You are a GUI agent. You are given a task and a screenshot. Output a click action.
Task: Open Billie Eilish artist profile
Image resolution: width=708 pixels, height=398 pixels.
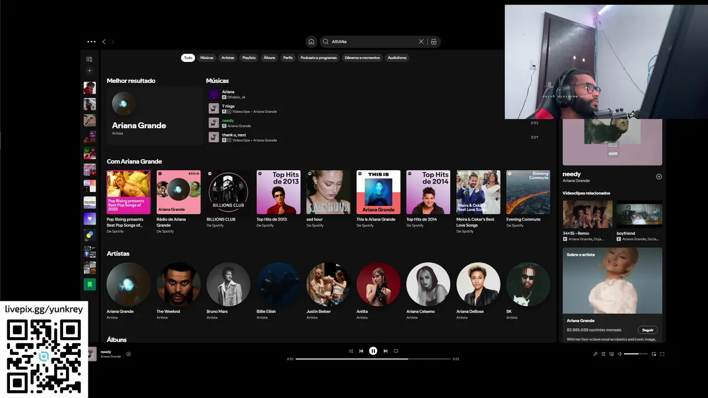coord(278,291)
